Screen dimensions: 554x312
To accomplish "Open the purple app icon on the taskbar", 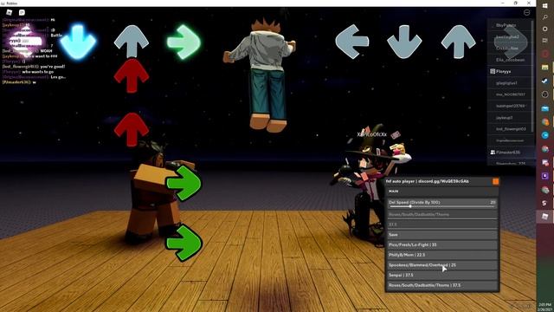I will coord(545,176).
